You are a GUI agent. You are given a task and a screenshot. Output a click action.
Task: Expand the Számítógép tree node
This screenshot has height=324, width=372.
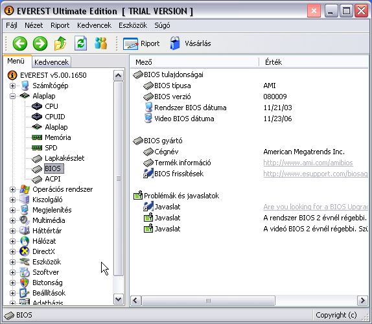click(12, 86)
